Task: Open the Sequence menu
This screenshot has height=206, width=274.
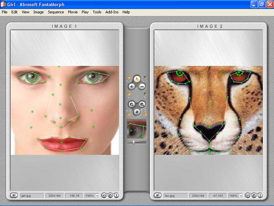Action: tap(56, 12)
